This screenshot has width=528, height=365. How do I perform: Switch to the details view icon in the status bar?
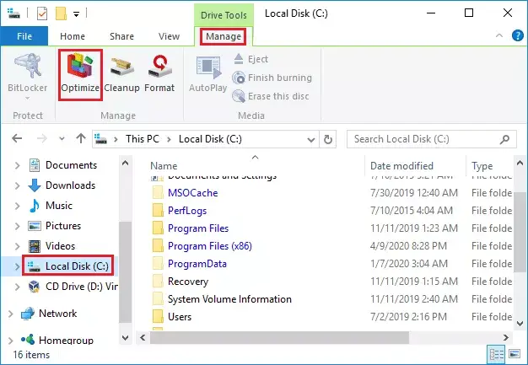click(x=496, y=355)
